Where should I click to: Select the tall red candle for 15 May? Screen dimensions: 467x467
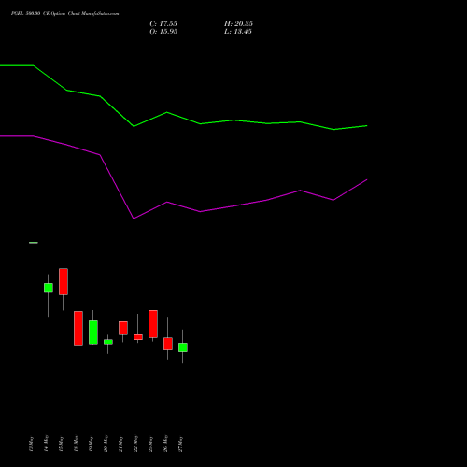click(x=64, y=281)
